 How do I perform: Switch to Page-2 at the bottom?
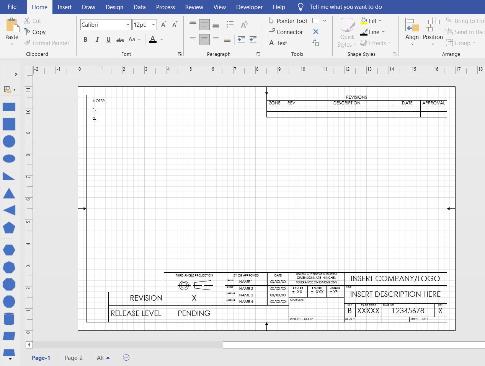tap(73, 358)
